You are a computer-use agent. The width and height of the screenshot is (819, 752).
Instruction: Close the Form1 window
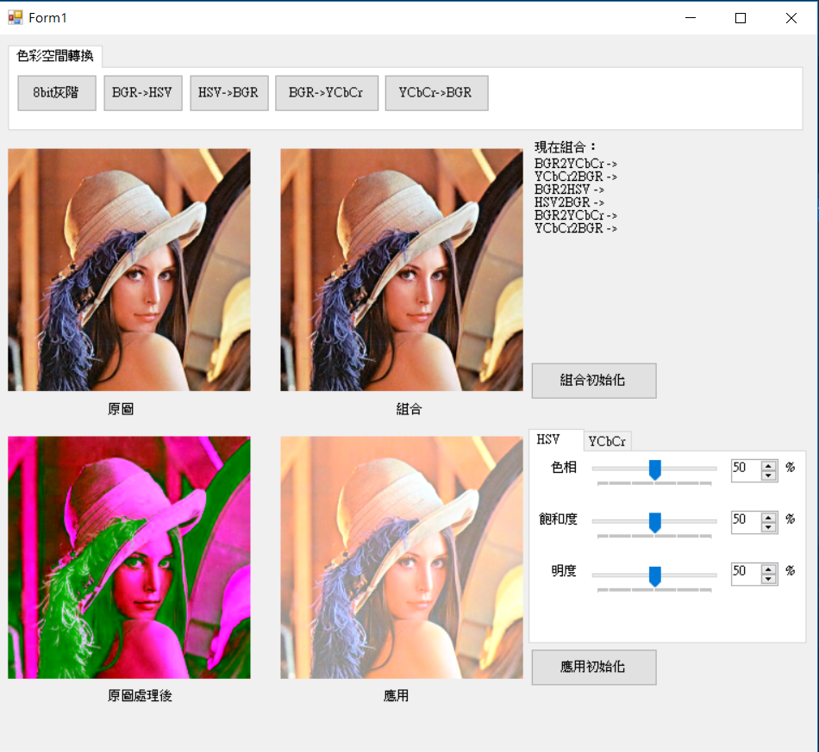click(791, 18)
